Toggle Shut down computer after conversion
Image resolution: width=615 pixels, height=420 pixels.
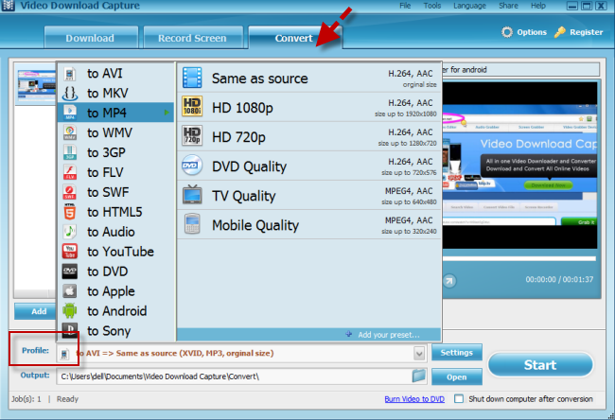pos(459,399)
